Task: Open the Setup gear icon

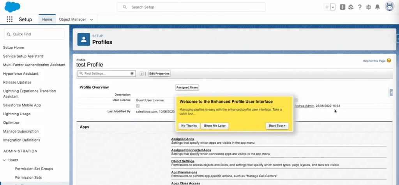Action: click(x=369, y=7)
